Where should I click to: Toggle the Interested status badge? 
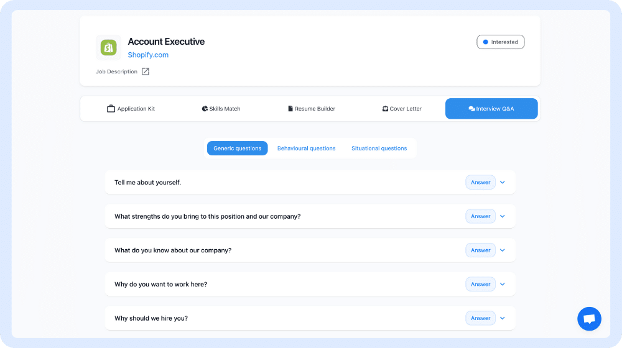coord(501,42)
